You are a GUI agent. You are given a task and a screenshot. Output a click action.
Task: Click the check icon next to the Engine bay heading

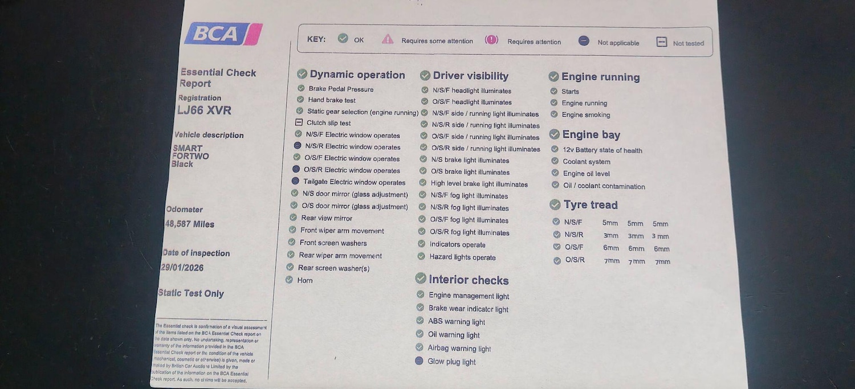[x=554, y=134]
